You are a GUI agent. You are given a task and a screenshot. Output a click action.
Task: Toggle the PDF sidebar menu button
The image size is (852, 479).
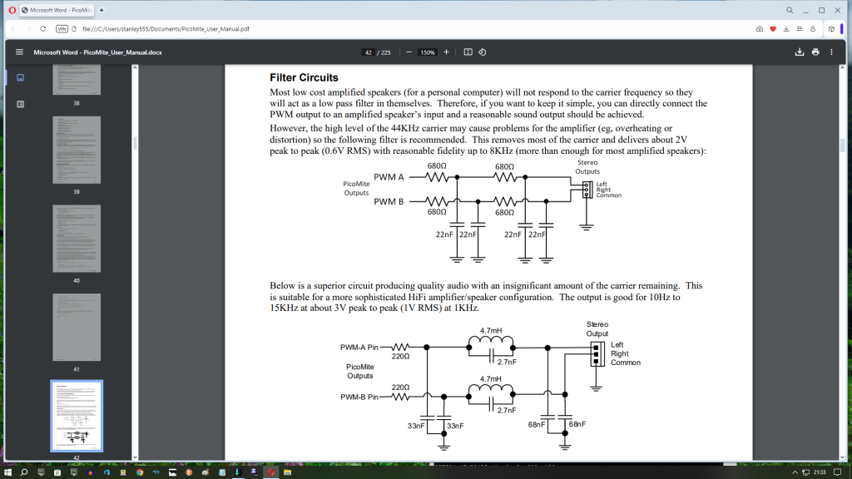(20, 52)
